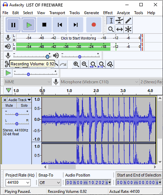Click the recording meter microphone icon
Image resolution: width=163 pixels, height=195 pixels.
pos(8,38)
